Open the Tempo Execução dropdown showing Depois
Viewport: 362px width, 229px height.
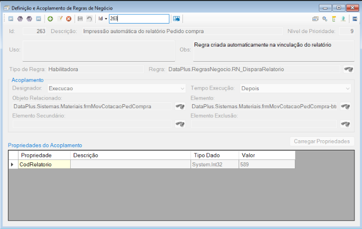[x=295, y=88]
